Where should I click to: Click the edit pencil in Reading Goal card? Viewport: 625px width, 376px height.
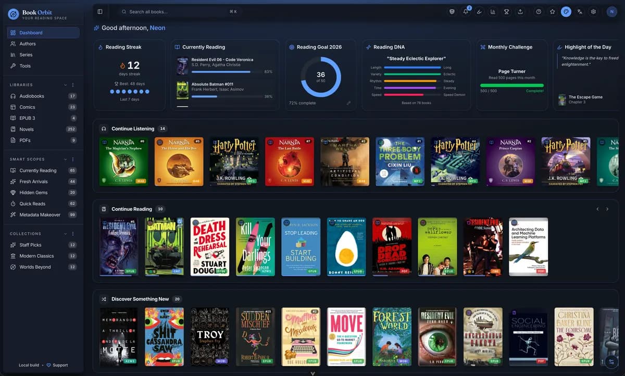click(x=349, y=103)
